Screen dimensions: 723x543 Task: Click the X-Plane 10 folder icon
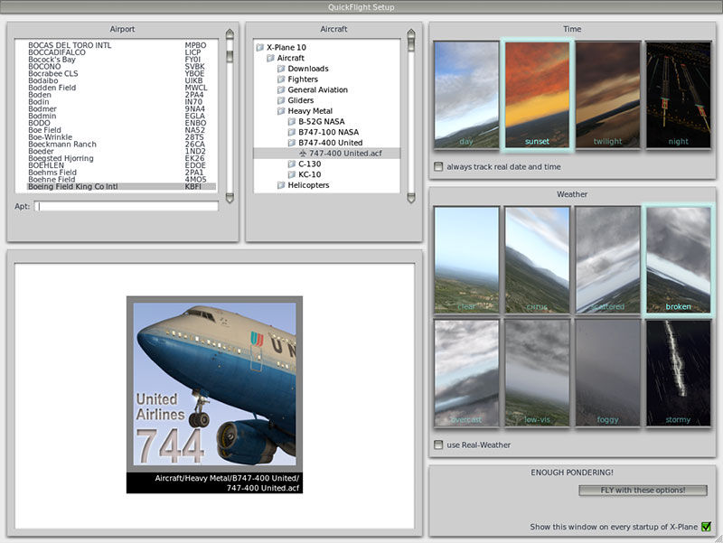tap(260, 48)
